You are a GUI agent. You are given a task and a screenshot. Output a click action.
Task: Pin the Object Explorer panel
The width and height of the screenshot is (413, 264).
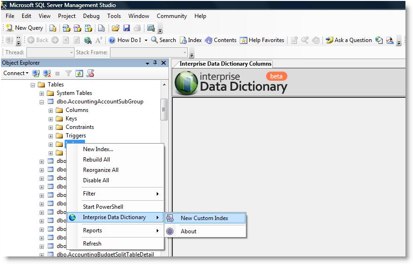(155, 63)
